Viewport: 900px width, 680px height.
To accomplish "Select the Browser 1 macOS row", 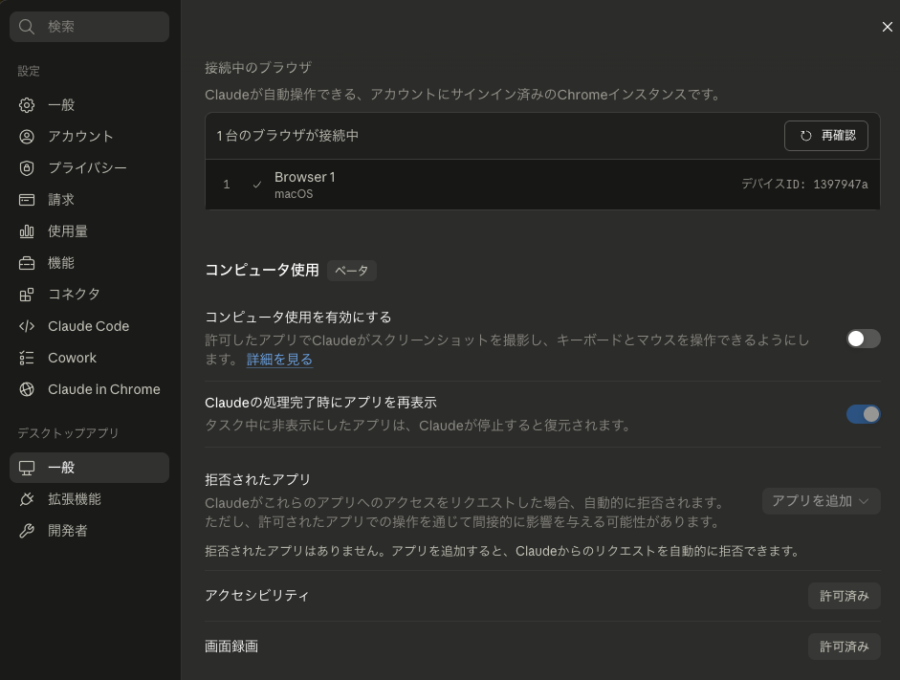I will point(542,185).
